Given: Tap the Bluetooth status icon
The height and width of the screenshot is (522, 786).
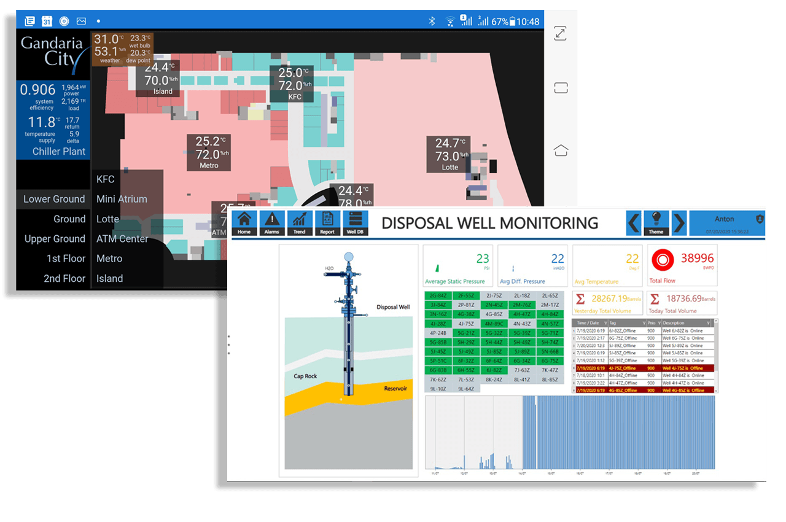Looking at the screenshot, I should tap(432, 21).
